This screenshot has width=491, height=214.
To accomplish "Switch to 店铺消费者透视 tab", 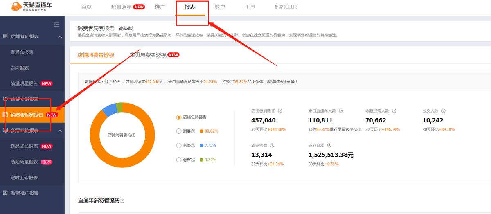I will [x=96, y=55].
